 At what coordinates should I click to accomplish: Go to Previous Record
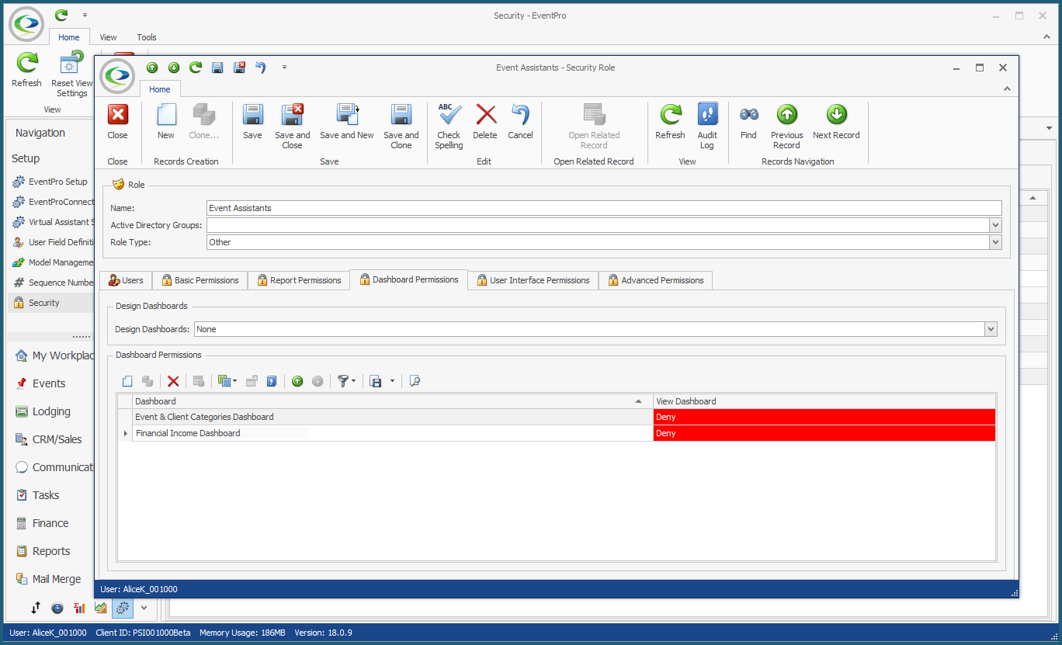click(786, 127)
